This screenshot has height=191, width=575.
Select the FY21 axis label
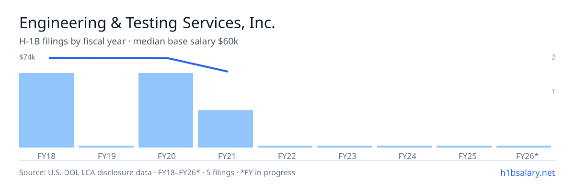coord(225,156)
